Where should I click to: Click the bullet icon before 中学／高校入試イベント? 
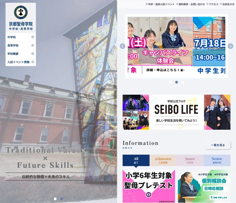pyautogui.click(x=147, y=4)
